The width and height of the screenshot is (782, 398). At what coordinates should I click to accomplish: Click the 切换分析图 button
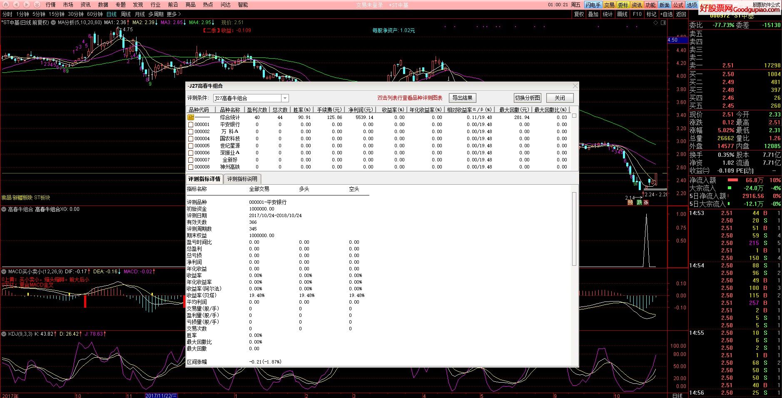click(527, 98)
